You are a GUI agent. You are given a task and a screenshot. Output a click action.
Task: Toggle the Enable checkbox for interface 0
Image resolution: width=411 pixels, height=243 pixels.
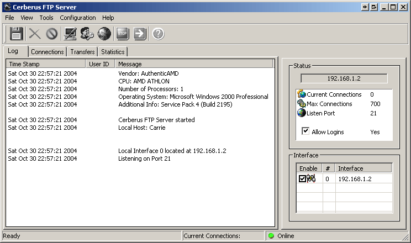click(x=302, y=179)
